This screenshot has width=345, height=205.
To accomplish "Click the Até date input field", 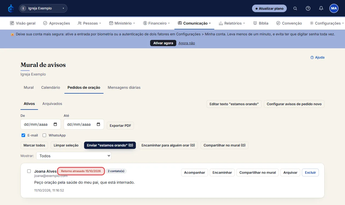I will click(x=84, y=124).
